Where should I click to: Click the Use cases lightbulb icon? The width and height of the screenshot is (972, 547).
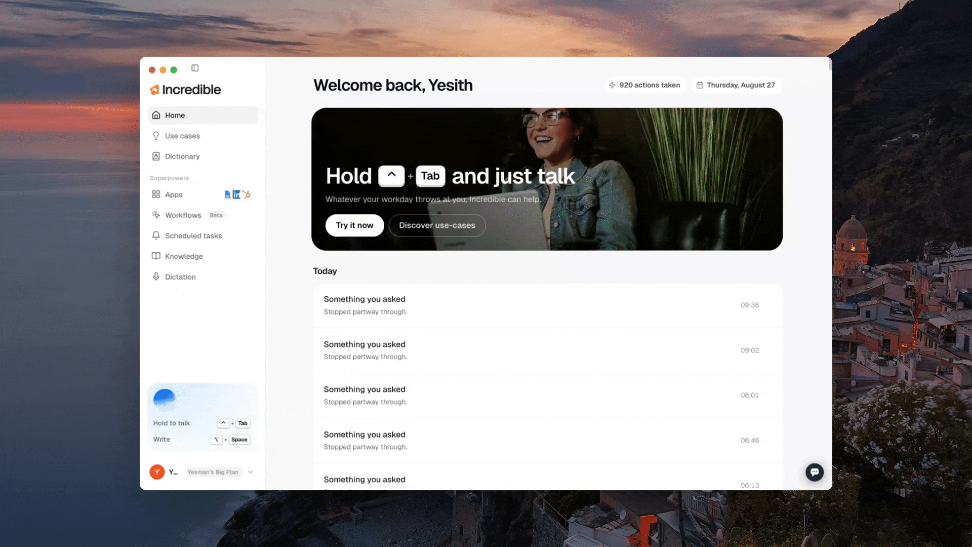[156, 136]
